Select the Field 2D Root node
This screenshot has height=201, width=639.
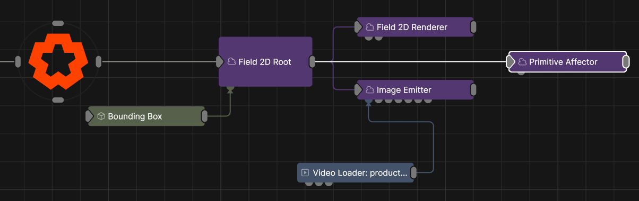point(265,61)
